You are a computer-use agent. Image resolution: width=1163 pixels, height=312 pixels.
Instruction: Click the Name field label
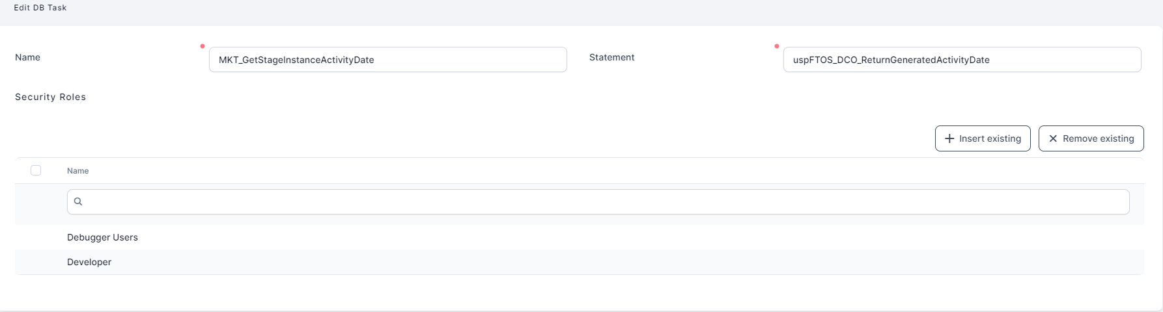28,57
